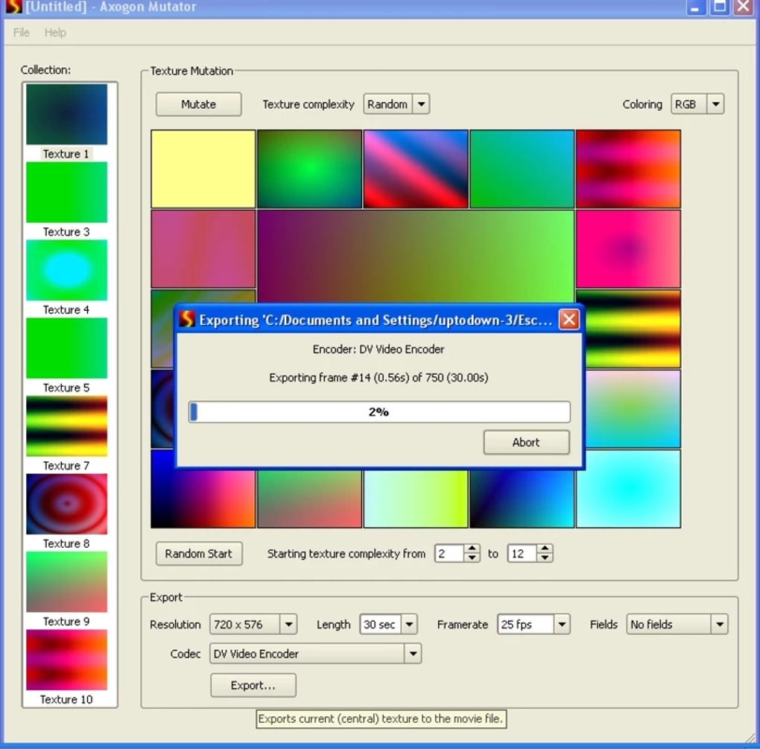Viewport: 760px width, 749px height.
Task: Open the Codec dropdown
Action: tap(413, 654)
